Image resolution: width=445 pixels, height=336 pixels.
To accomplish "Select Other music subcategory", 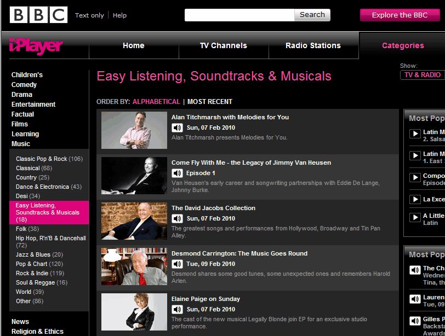I will tap(30, 301).
